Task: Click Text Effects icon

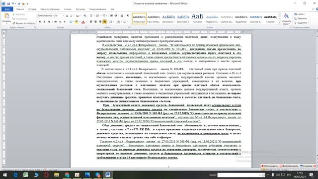Action: [71, 22]
